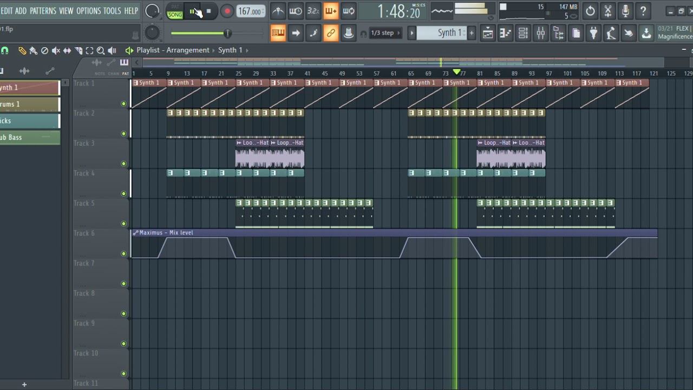Pause playback with the pause button

[x=193, y=11]
